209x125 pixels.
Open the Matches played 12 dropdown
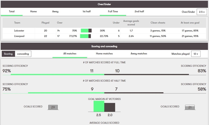(196, 54)
